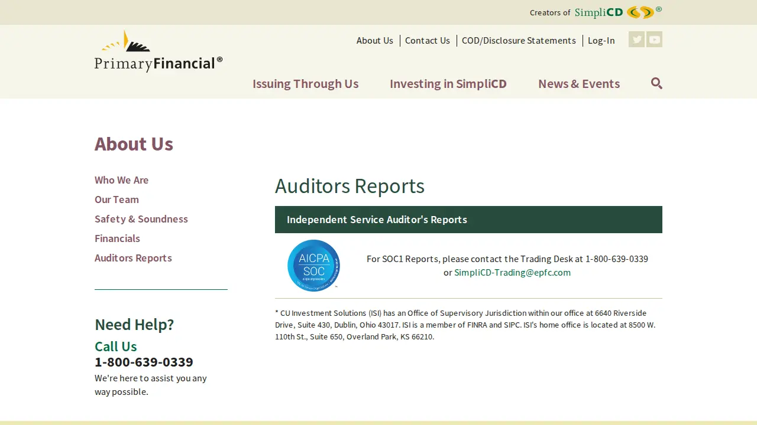
Task: Select Who We Are in sidebar
Action: pyautogui.click(x=121, y=180)
